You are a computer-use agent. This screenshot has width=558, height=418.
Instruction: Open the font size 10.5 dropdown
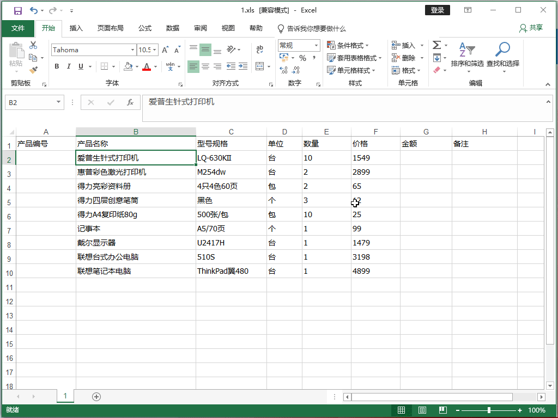154,50
